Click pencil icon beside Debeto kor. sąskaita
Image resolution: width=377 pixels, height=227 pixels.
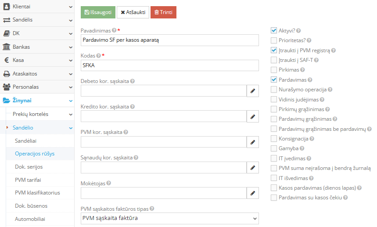click(x=252, y=91)
